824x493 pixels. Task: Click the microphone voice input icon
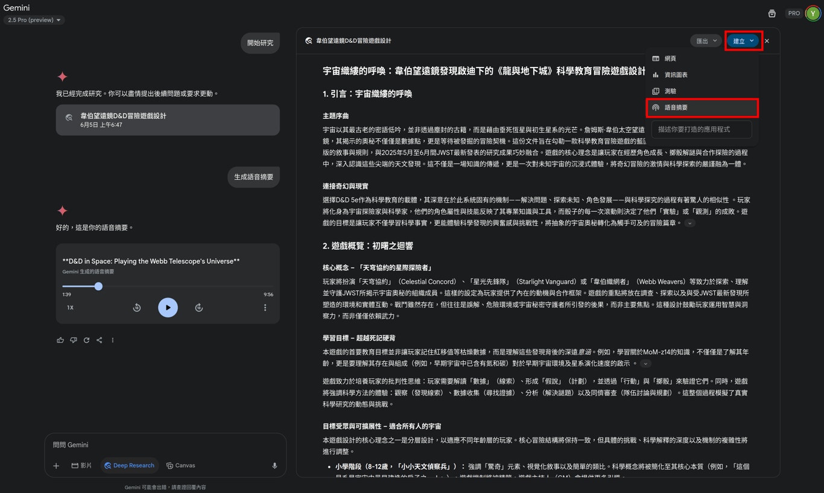pos(274,466)
